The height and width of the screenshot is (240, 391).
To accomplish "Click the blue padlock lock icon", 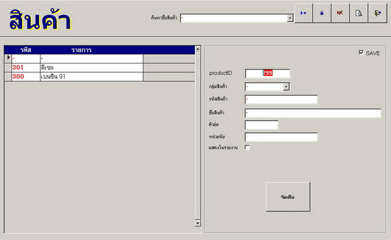I will point(322,13).
